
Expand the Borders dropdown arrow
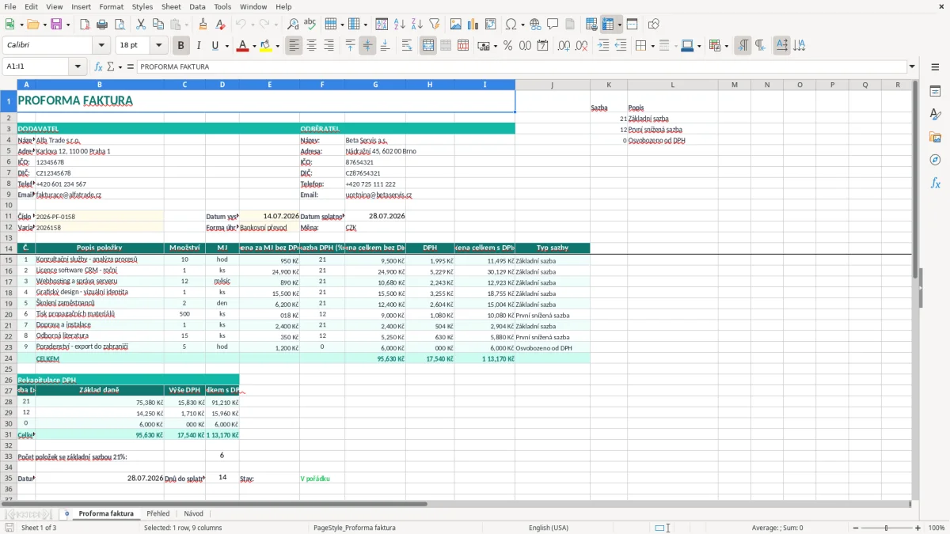[x=652, y=46]
